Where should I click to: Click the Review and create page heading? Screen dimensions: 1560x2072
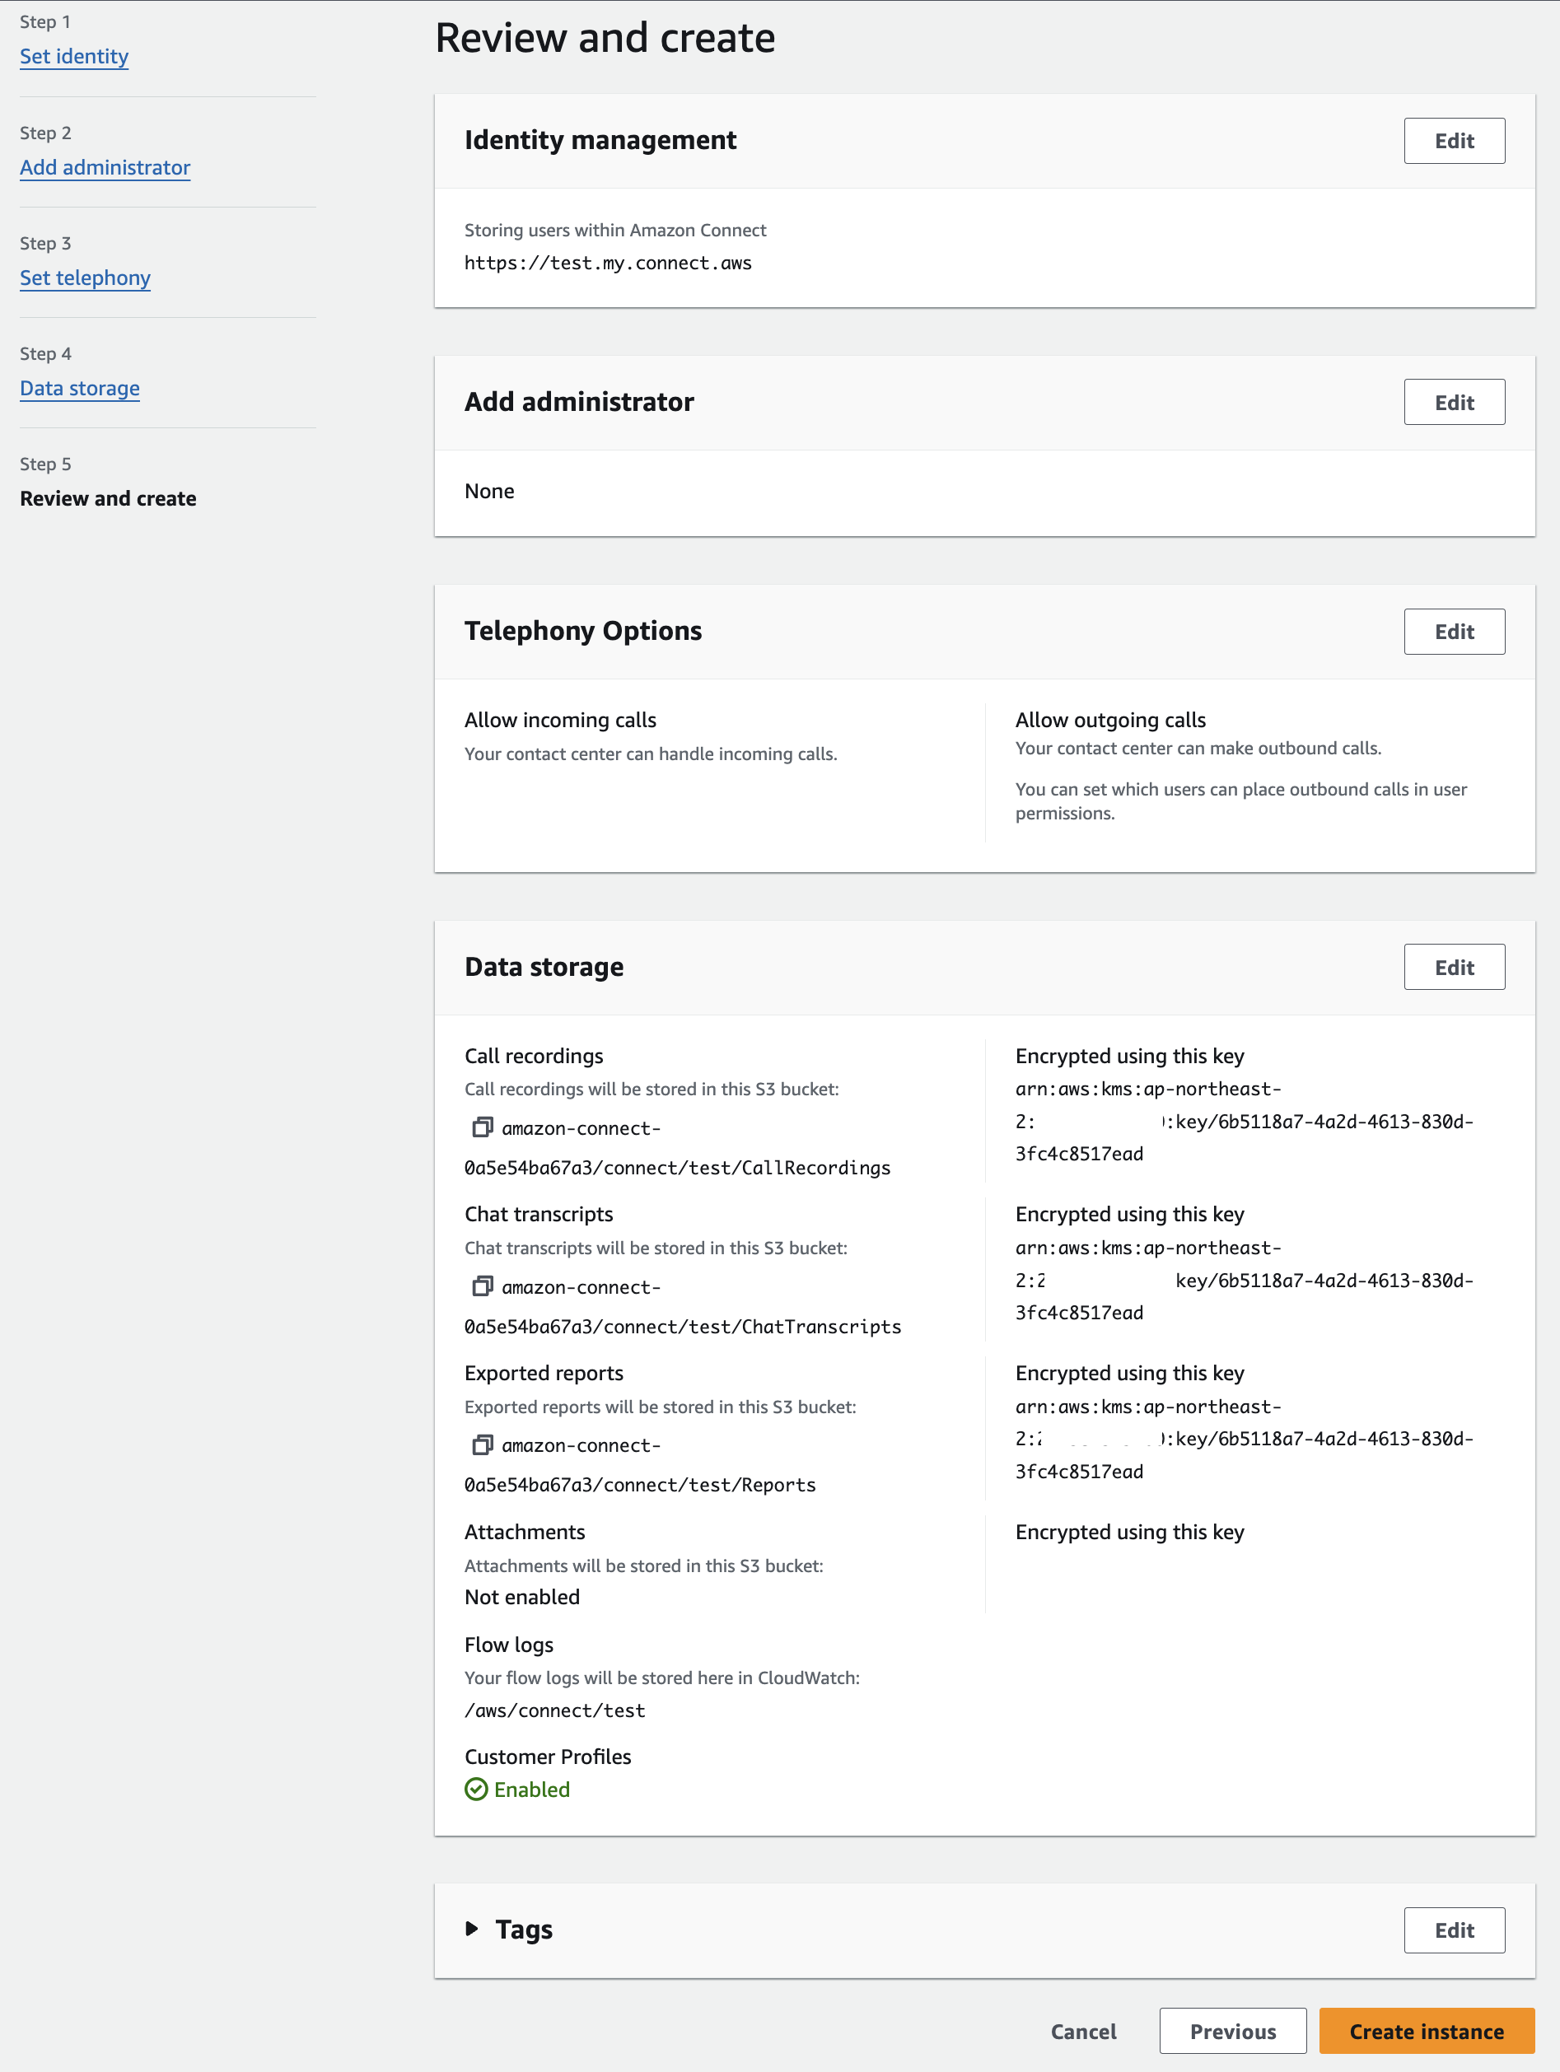pos(605,39)
